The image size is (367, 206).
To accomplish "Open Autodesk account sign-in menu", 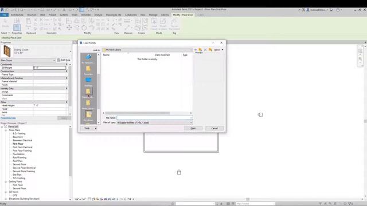I will pos(317,10).
